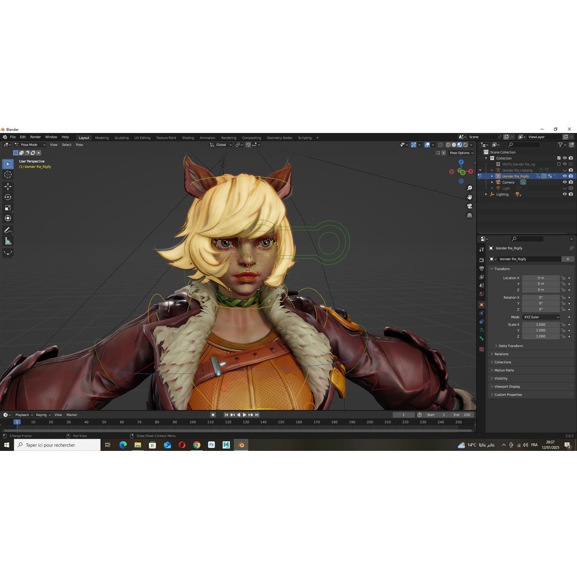Open the XYZ Euler rotation mode dropdown
Image resolution: width=577 pixels, height=577 pixels.
[x=541, y=317]
